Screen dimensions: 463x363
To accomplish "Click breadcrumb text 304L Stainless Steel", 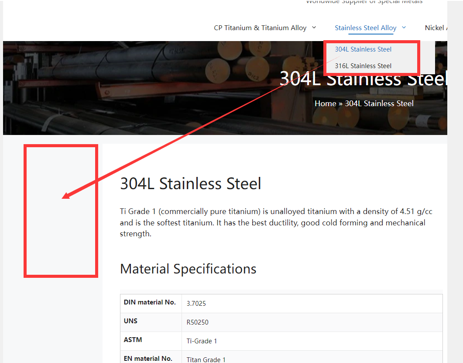I will point(379,104).
